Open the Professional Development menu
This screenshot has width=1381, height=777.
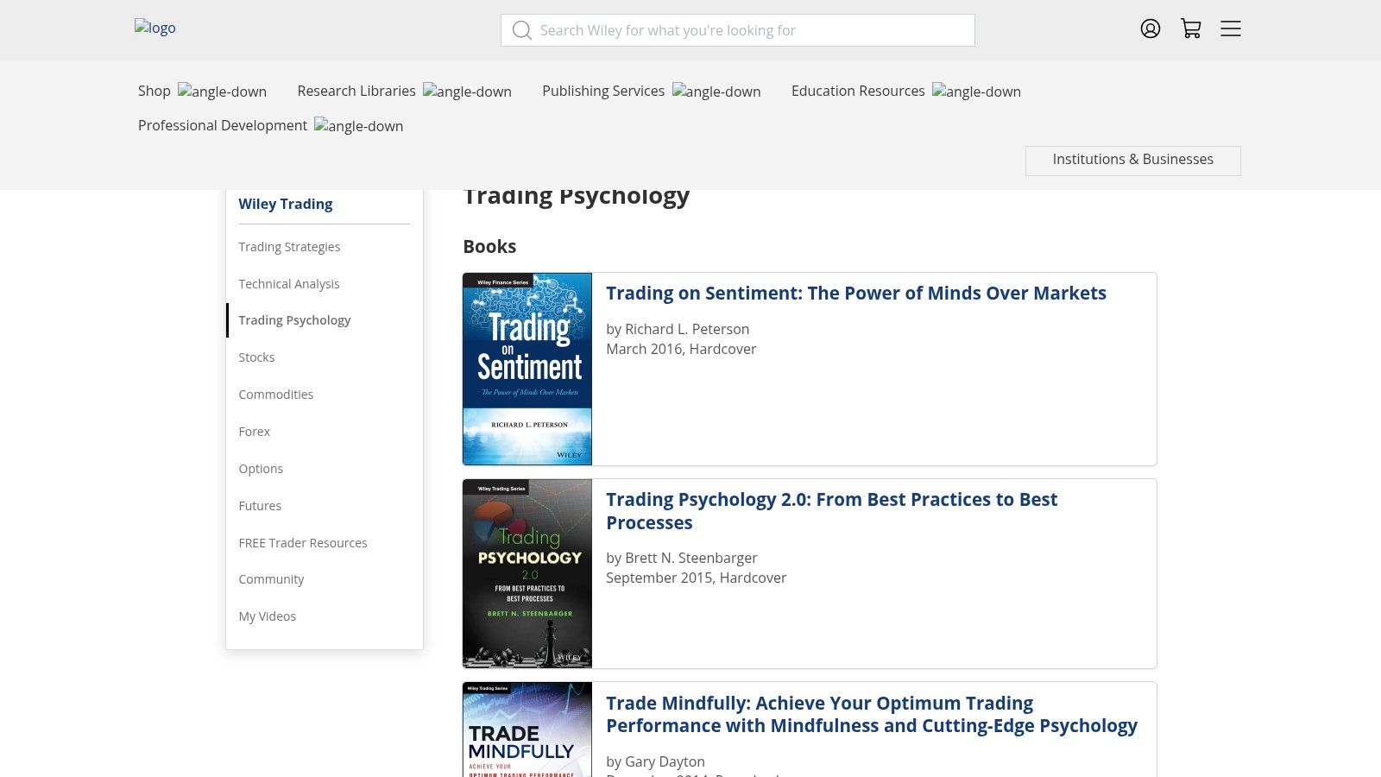pyautogui.click(x=270, y=125)
